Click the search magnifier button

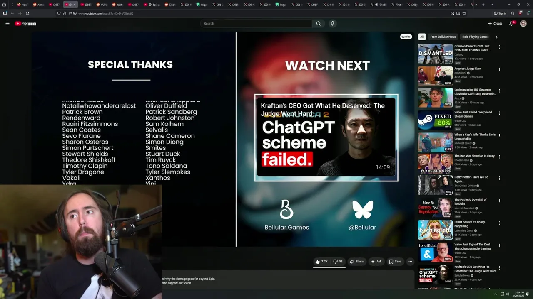click(x=319, y=24)
